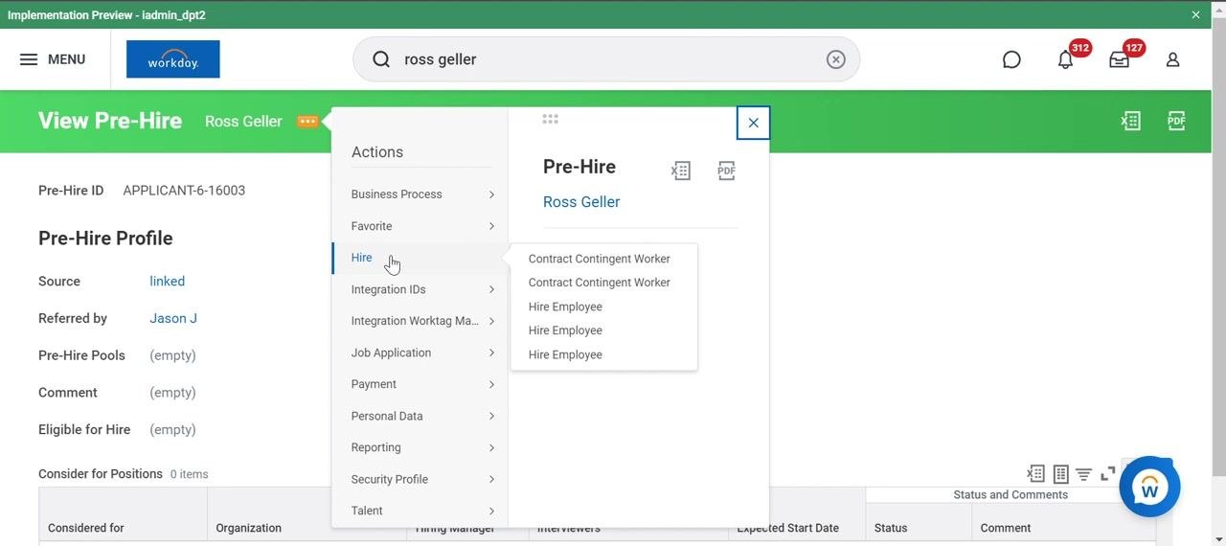Click the chevron next to Favorite

[491, 226]
